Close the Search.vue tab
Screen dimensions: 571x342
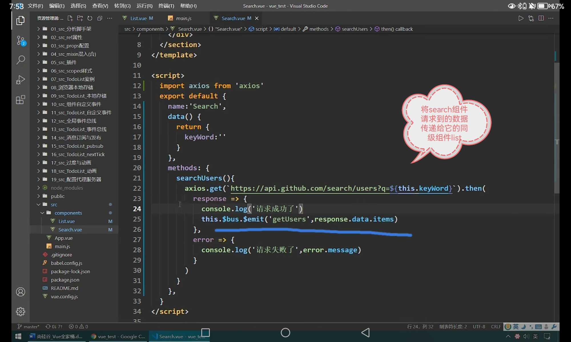coord(257,18)
